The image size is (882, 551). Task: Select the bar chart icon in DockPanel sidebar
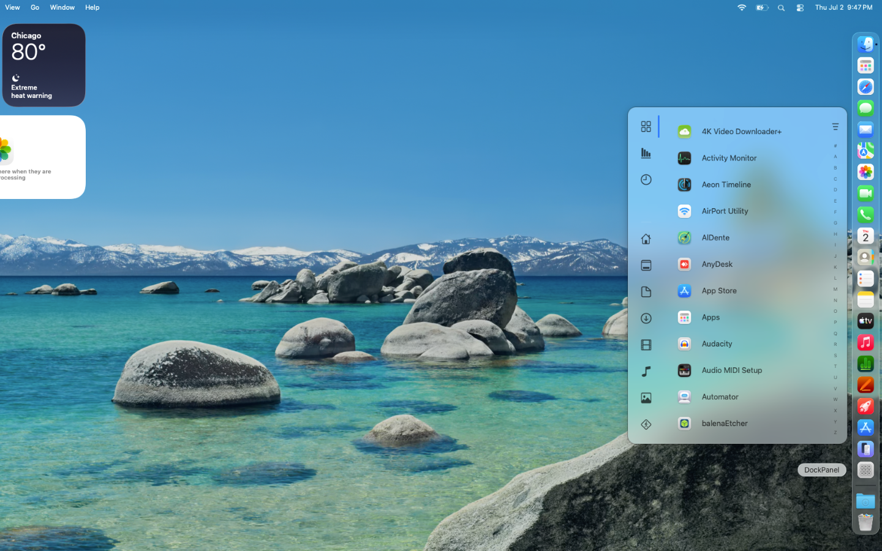click(x=646, y=153)
